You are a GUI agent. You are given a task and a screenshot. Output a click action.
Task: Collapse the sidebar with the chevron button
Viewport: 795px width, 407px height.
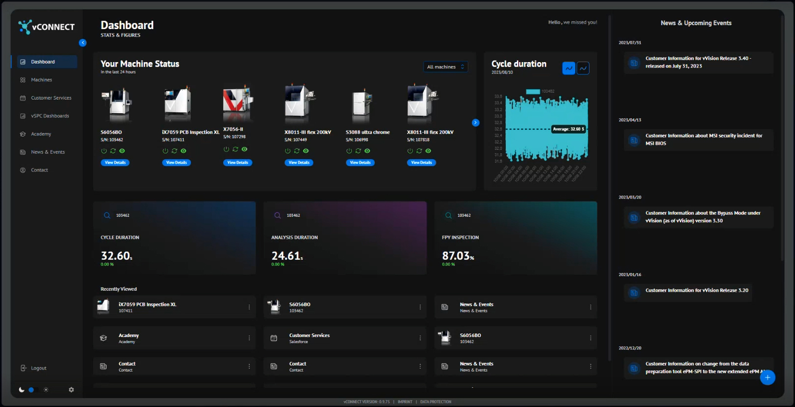(83, 43)
